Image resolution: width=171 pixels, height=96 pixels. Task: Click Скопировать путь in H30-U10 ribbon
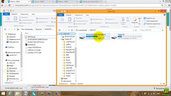tap(81, 21)
